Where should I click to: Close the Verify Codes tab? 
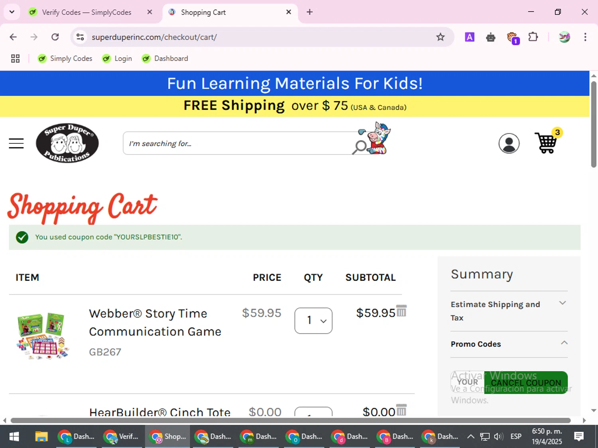click(x=149, y=12)
